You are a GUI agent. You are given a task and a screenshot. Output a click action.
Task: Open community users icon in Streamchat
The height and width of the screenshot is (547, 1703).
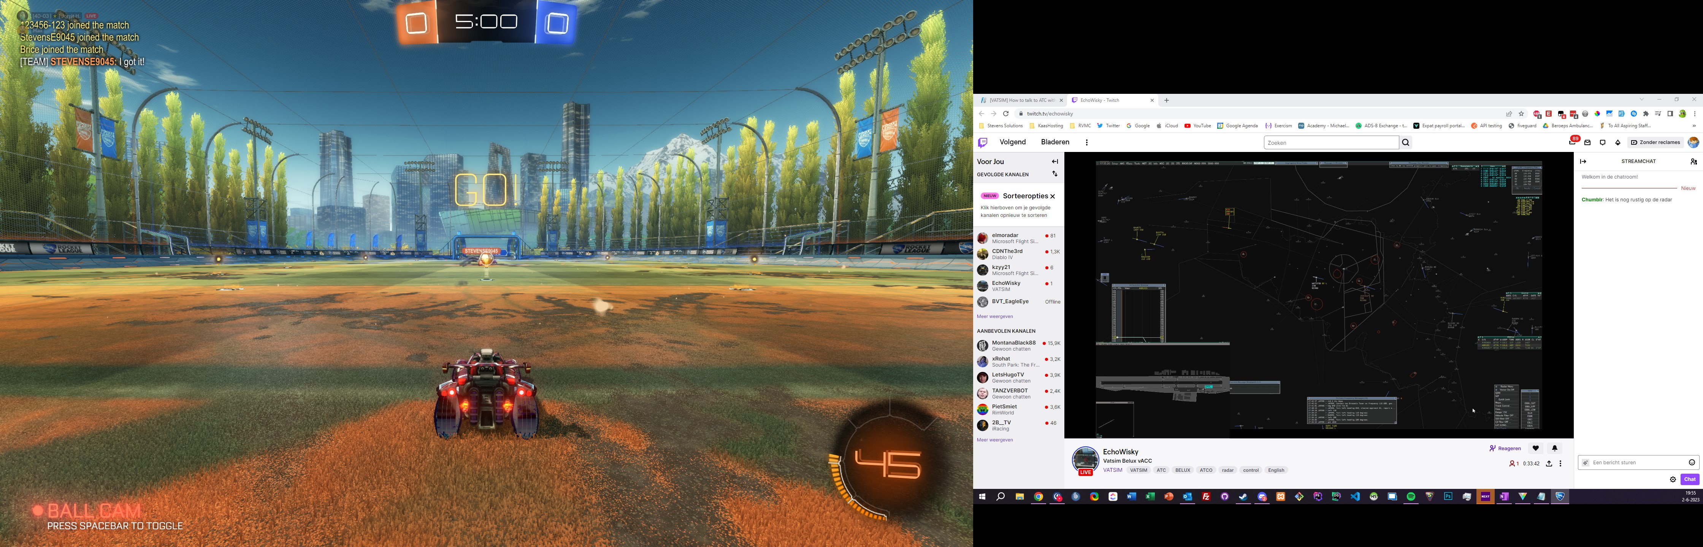pos(1693,161)
